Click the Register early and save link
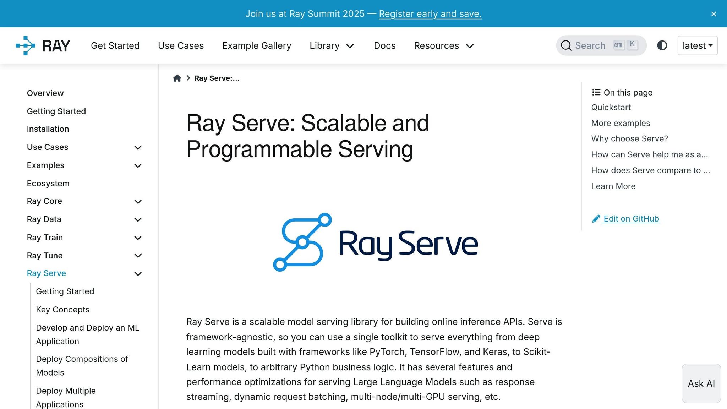The image size is (727, 409). 430,13
